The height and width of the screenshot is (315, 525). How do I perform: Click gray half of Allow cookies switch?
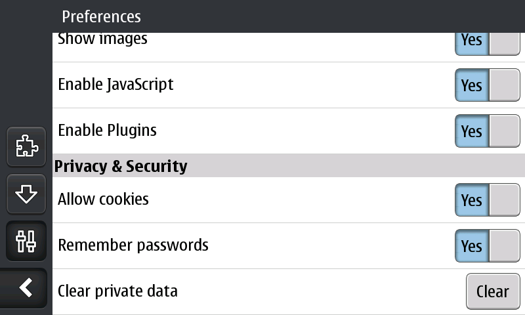pyautogui.click(x=504, y=200)
